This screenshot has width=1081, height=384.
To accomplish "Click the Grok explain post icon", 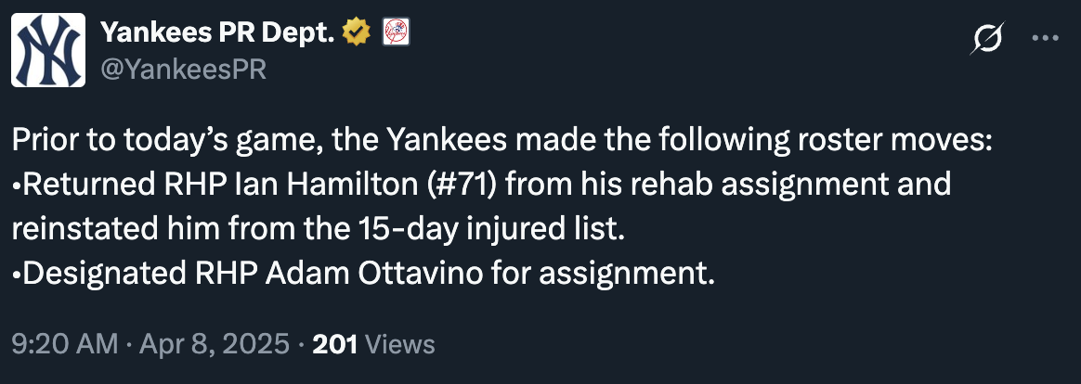I will pyautogui.click(x=987, y=38).
